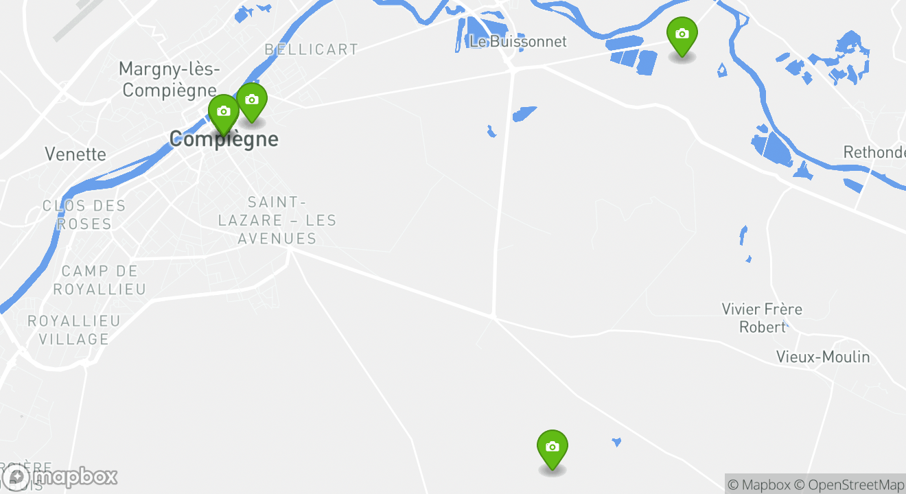Image resolution: width=906 pixels, height=494 pixels.
Task: Click the Mapbox logo
Action: (x=60, y=477)
